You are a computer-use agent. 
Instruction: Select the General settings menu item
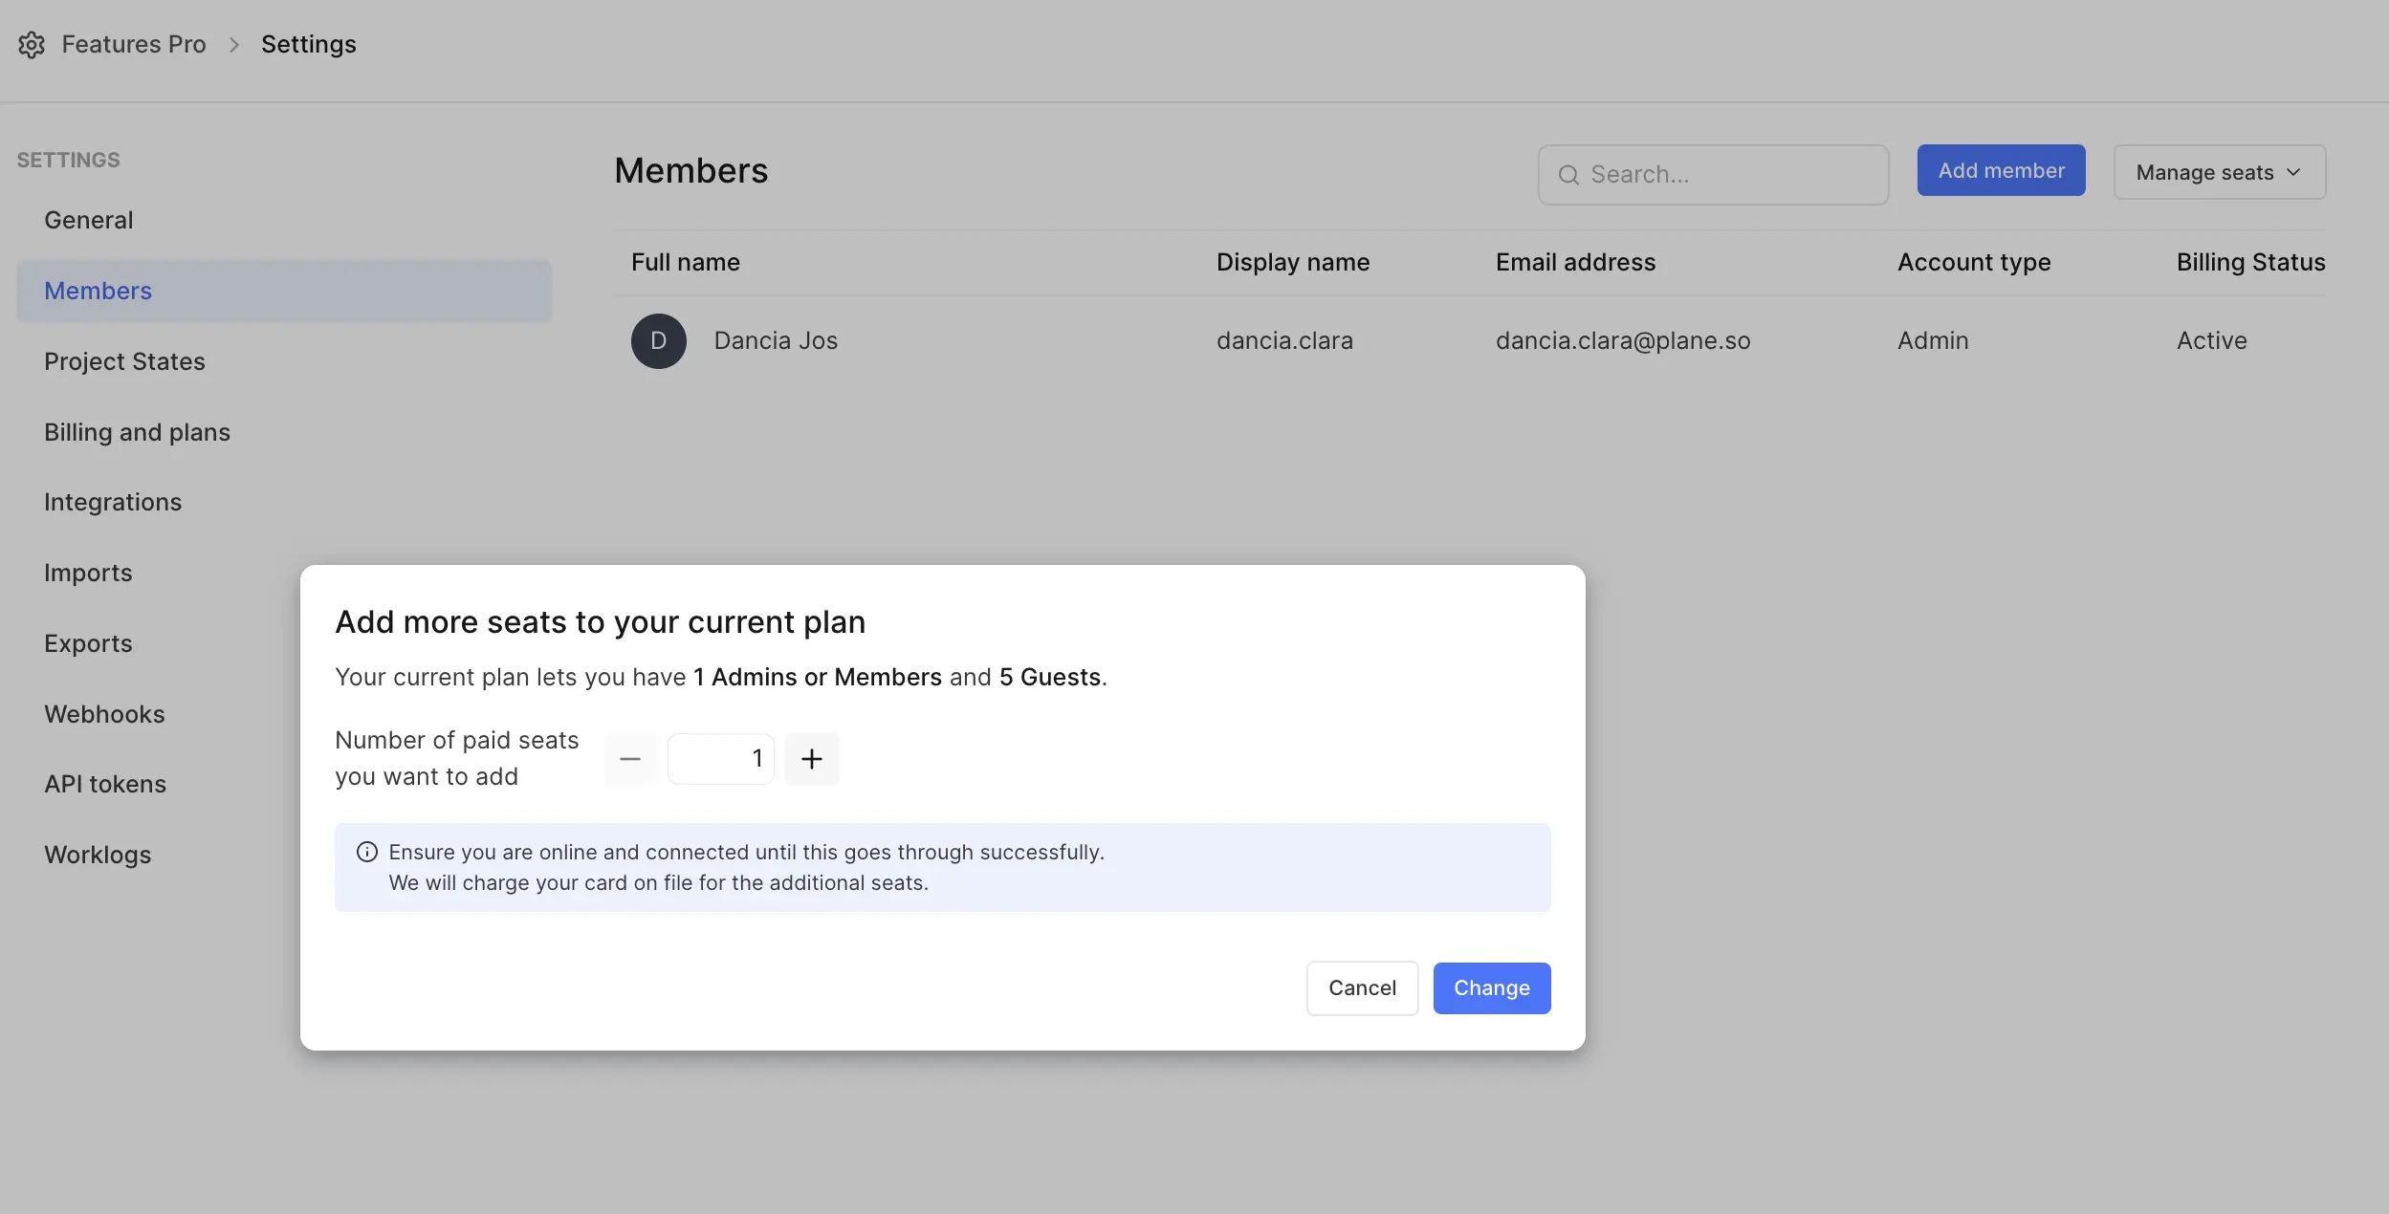[x=87, y=218]
